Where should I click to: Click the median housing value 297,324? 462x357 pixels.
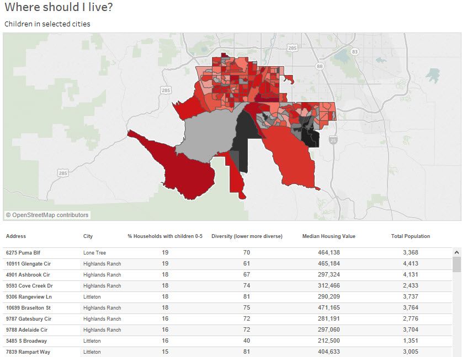(x=329, y=274)
